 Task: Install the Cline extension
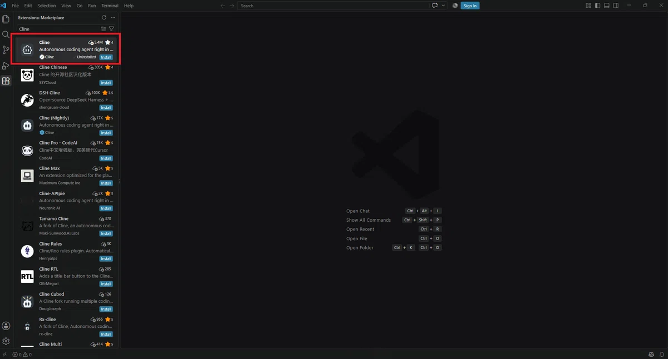coord(106,57)
